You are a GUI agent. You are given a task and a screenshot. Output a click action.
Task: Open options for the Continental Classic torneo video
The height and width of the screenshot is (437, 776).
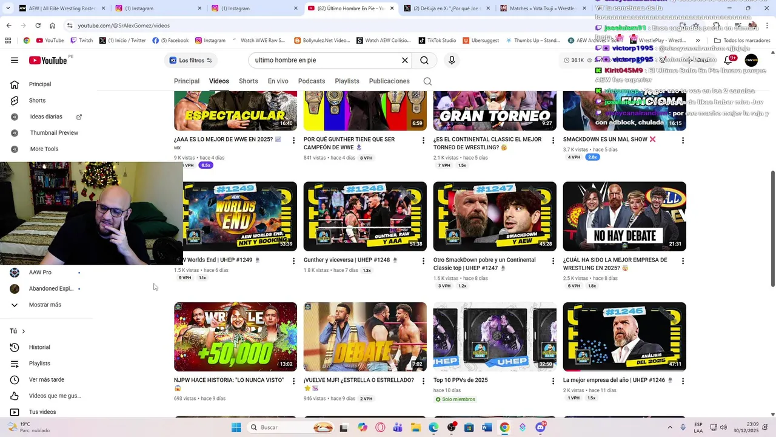click(553, 140)
